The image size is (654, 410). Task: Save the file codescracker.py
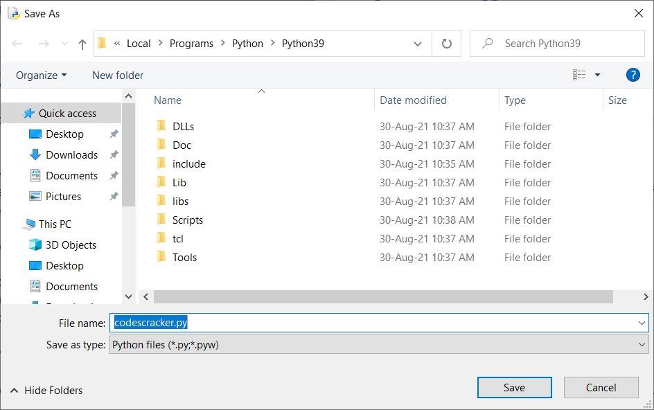point(514,387)
